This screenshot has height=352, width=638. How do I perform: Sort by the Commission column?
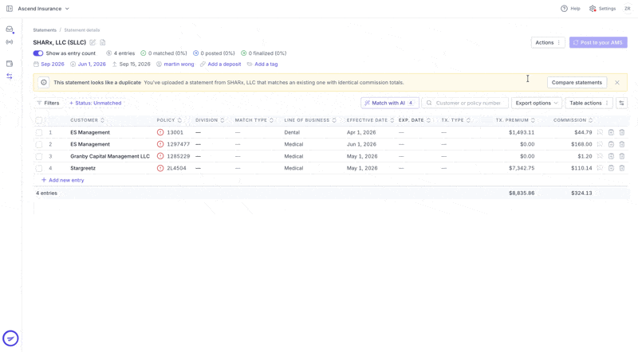pyautogui.click(x=573, y=120)
